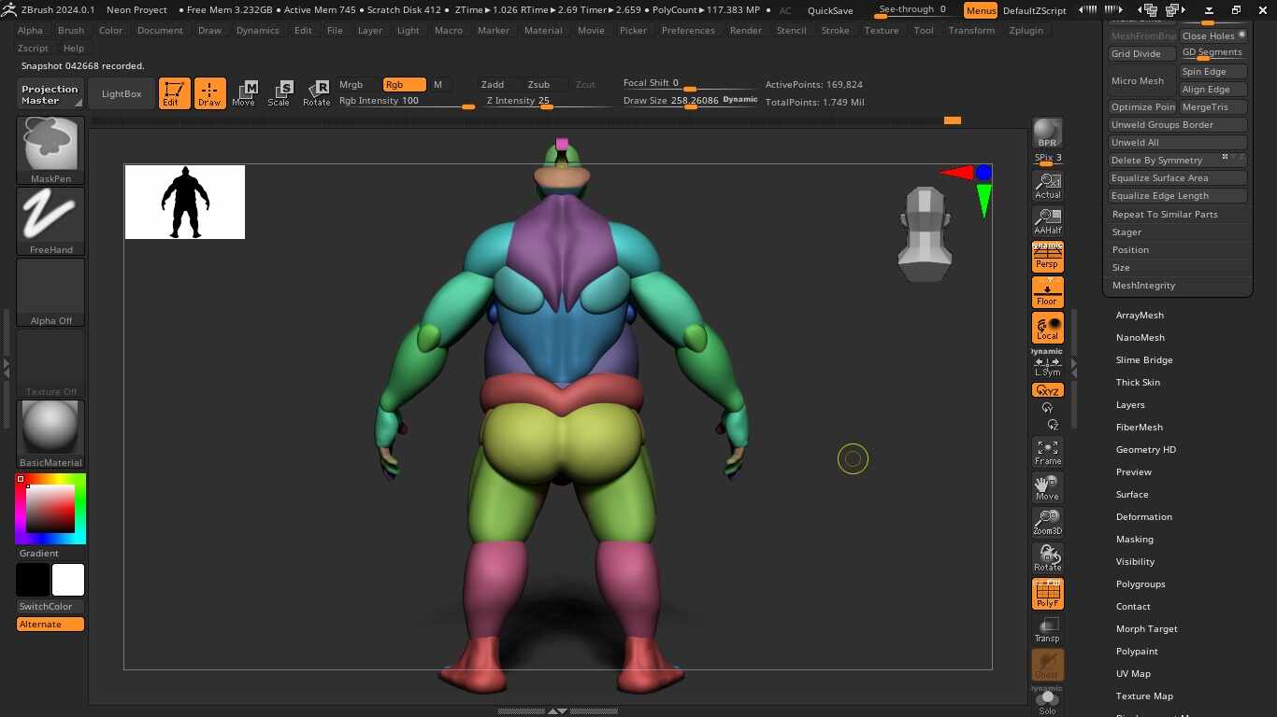The image size is (1277, 717).
Task: Toggle Persp perspective view
Action: (x=1046, y=256)
